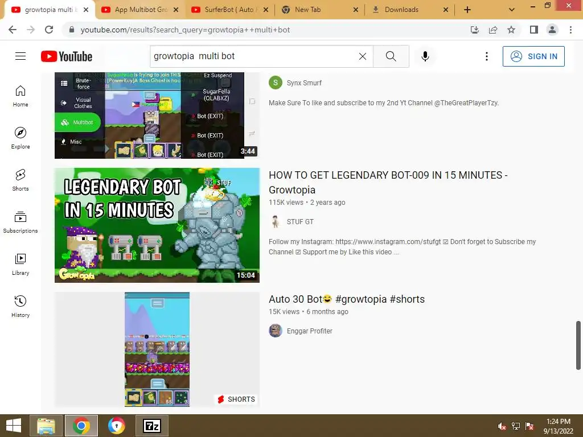
Task: Install app icon in address bar
Action: click(475, 30)
